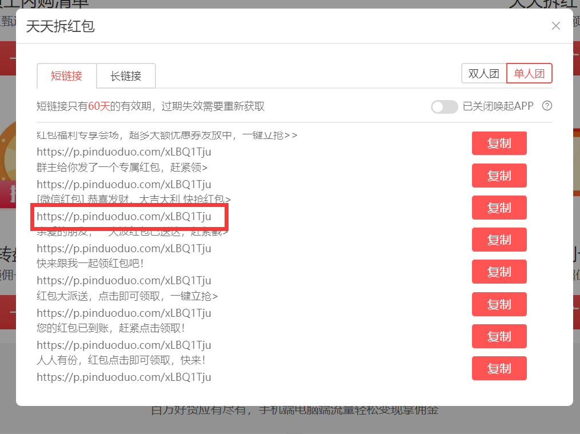The height and width of the screenshot is (434, 580).
Task: Click the link under 人人有份
Action: click(124, 377)
